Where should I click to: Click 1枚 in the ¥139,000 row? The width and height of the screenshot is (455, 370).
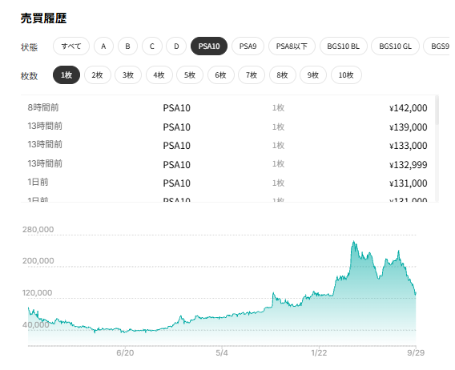(278, 127)
